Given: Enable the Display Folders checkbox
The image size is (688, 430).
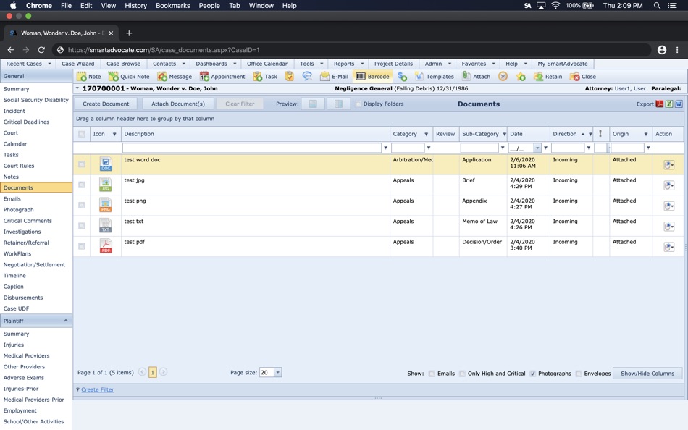Looking at the screenshot, I should 358,104.
